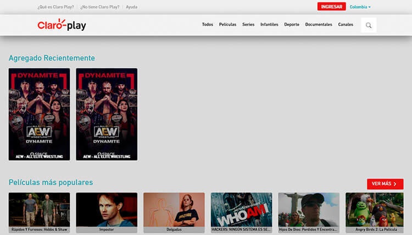Screen dimensions: 412x235
Task: Select the Impostor movie thumbnail
Action: [107, 212]
